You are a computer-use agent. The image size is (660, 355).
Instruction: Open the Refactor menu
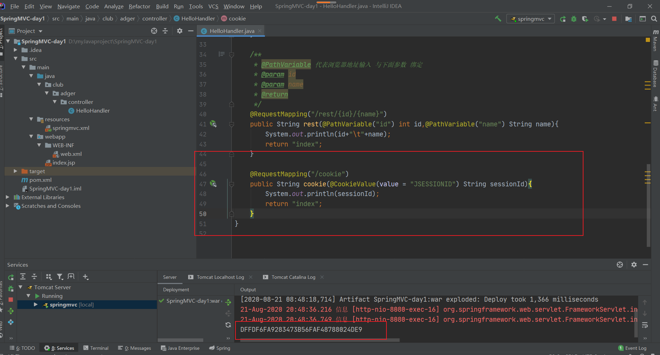coord(139,6)
